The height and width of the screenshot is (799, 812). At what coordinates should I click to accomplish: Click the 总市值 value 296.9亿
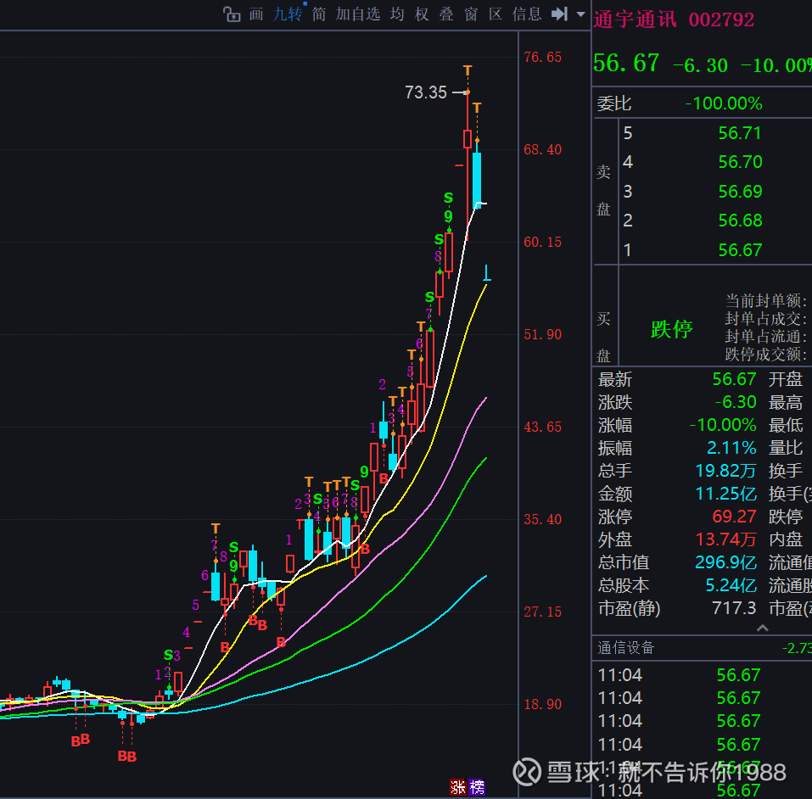pyautogui.click(x=726, y=562)
